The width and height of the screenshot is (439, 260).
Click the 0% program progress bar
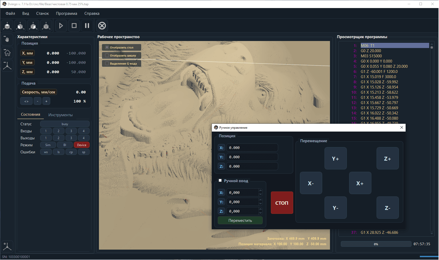click(x=376, y=244)
